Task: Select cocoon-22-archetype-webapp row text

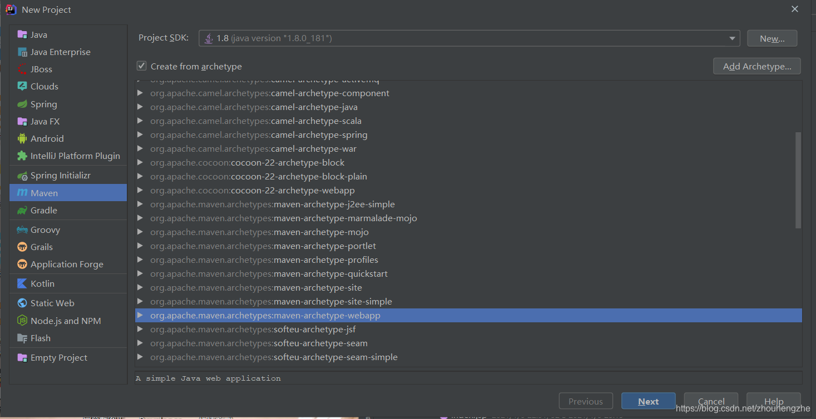Action: (x=253, y=190)
